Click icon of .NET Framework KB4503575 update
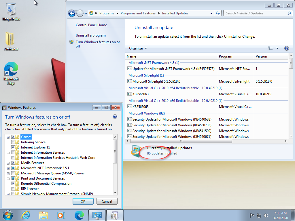 point(129,68)
